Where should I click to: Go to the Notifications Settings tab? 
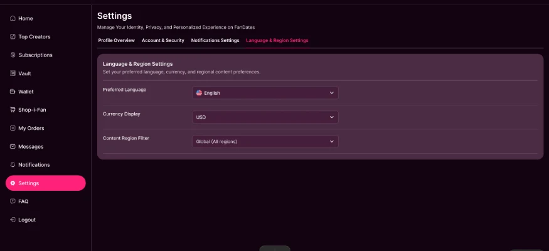pyautogui.click(x=215, y=41)
